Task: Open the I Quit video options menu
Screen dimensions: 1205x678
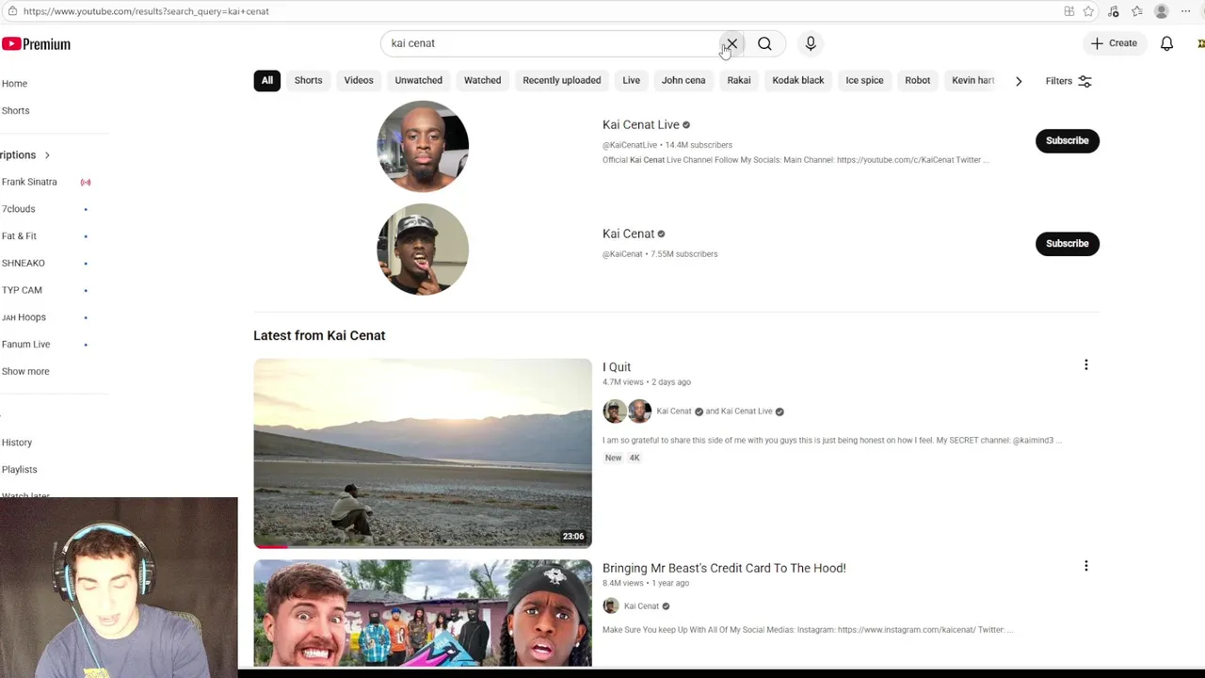Action: pyautogui.click(x=1085, y=365)
